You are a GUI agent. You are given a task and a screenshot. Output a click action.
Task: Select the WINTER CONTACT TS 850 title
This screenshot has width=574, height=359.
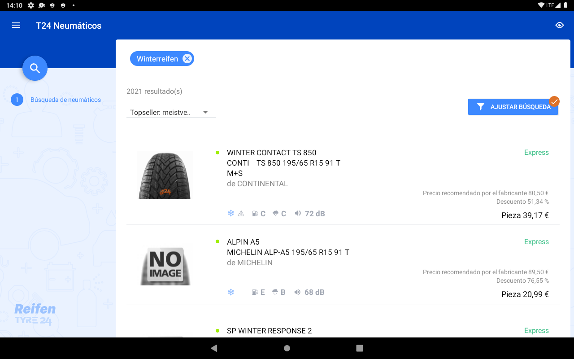[272, 153]
